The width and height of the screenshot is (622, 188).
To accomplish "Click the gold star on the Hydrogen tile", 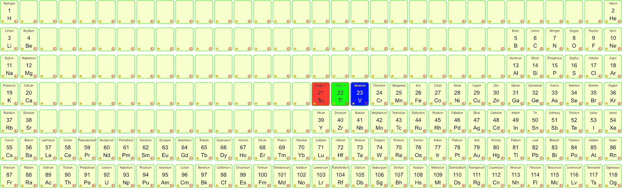I will [x=3, y=21].
